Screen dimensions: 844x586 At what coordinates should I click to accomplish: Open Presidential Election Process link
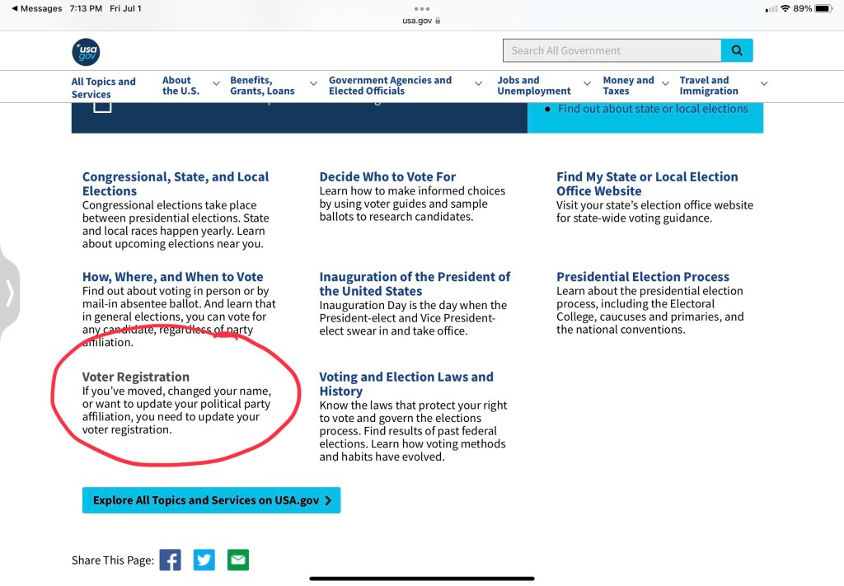coord(643,277)
